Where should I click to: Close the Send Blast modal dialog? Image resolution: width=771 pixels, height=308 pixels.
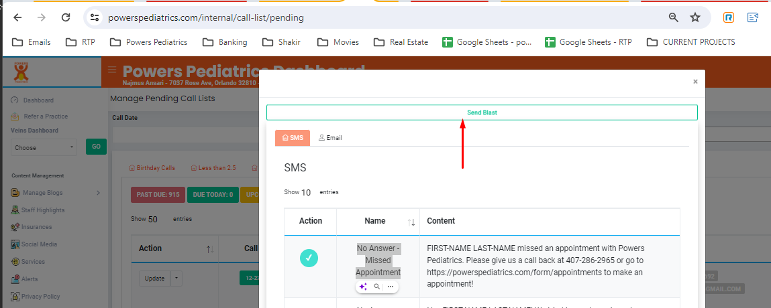pos(695,82)
